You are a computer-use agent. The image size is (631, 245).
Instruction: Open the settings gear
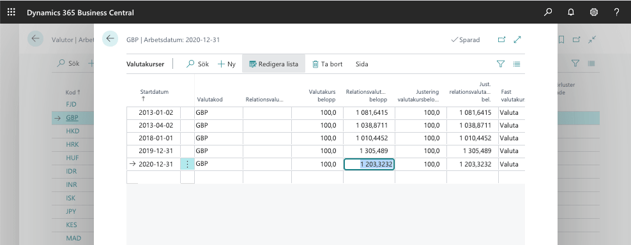coord(593,12)
